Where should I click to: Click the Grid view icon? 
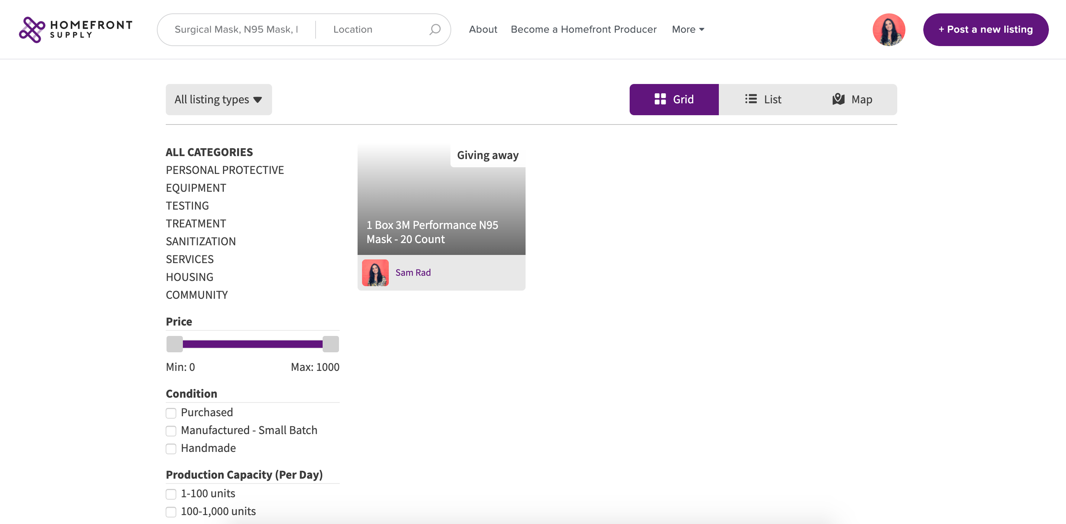[660, 99]
